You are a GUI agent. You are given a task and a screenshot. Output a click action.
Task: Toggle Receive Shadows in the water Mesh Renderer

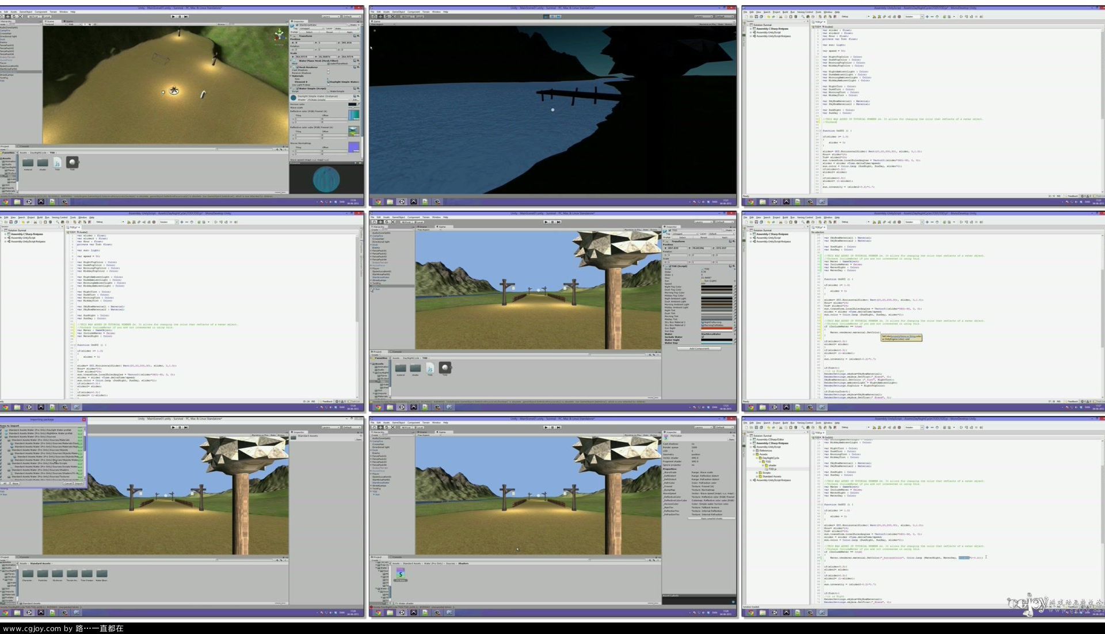point(328,73)
